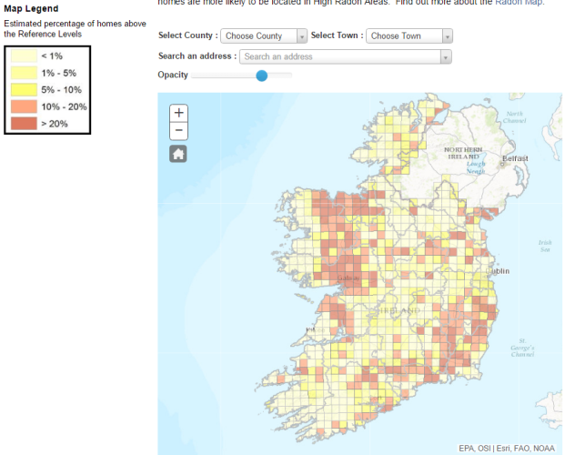
Task: Click the < 1% legend color swatch
Action: click(23, 56)
